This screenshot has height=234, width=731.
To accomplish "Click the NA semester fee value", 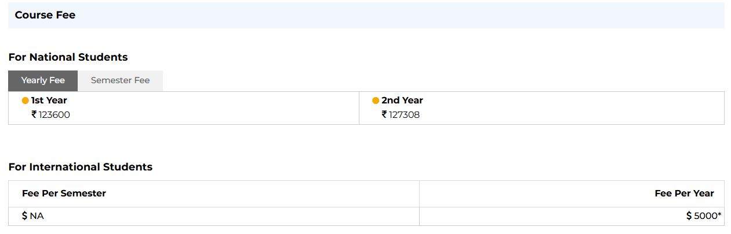I will tap(37, 216).
